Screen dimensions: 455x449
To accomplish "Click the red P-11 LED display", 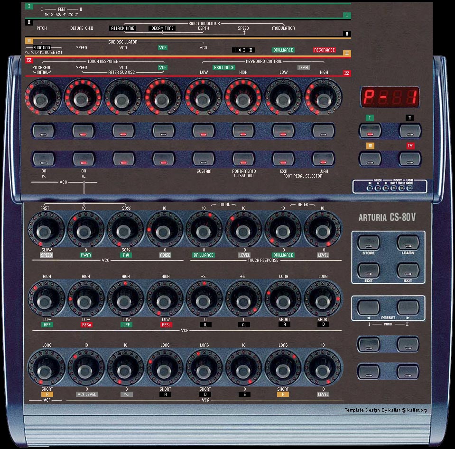I will (390, 97).
